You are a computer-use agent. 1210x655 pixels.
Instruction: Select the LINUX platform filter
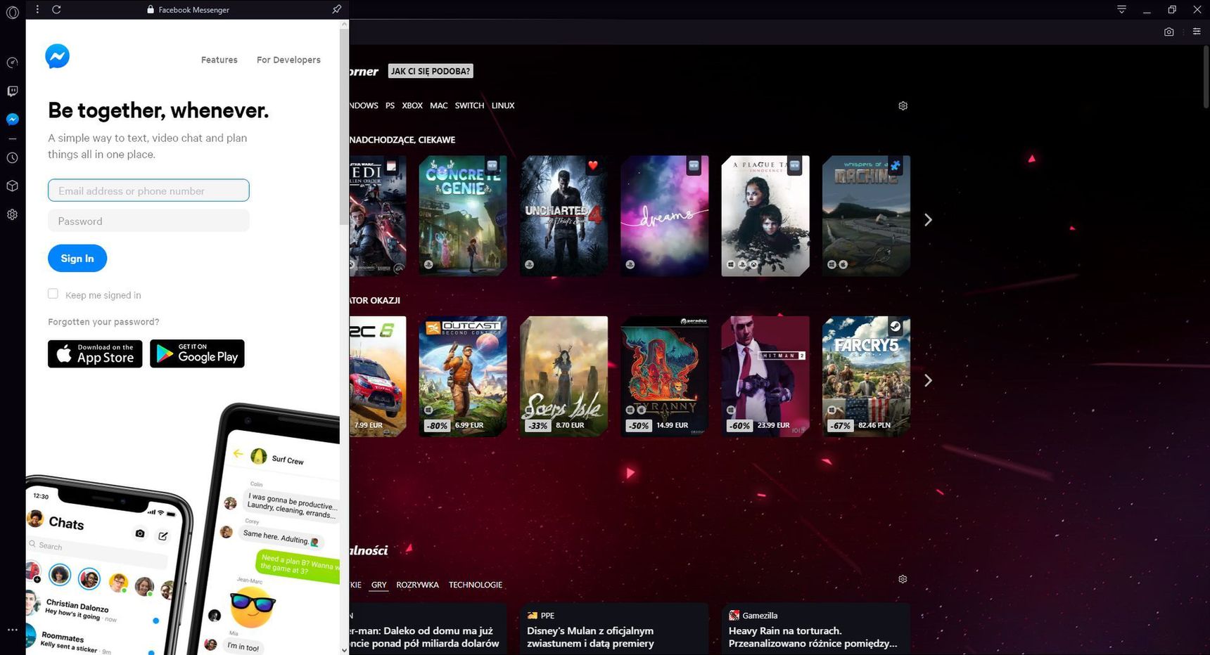point(503,105)
